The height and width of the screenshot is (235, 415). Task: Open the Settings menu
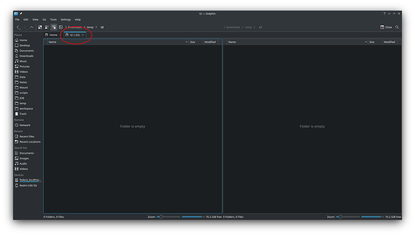65,19
